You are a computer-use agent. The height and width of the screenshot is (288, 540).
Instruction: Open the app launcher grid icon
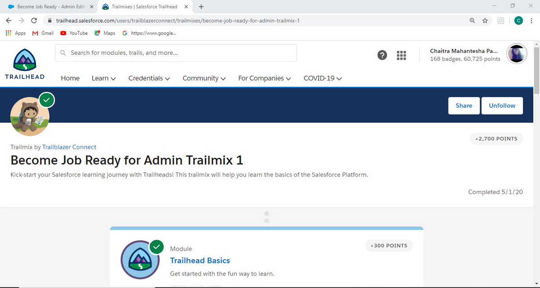click(401, 55)
